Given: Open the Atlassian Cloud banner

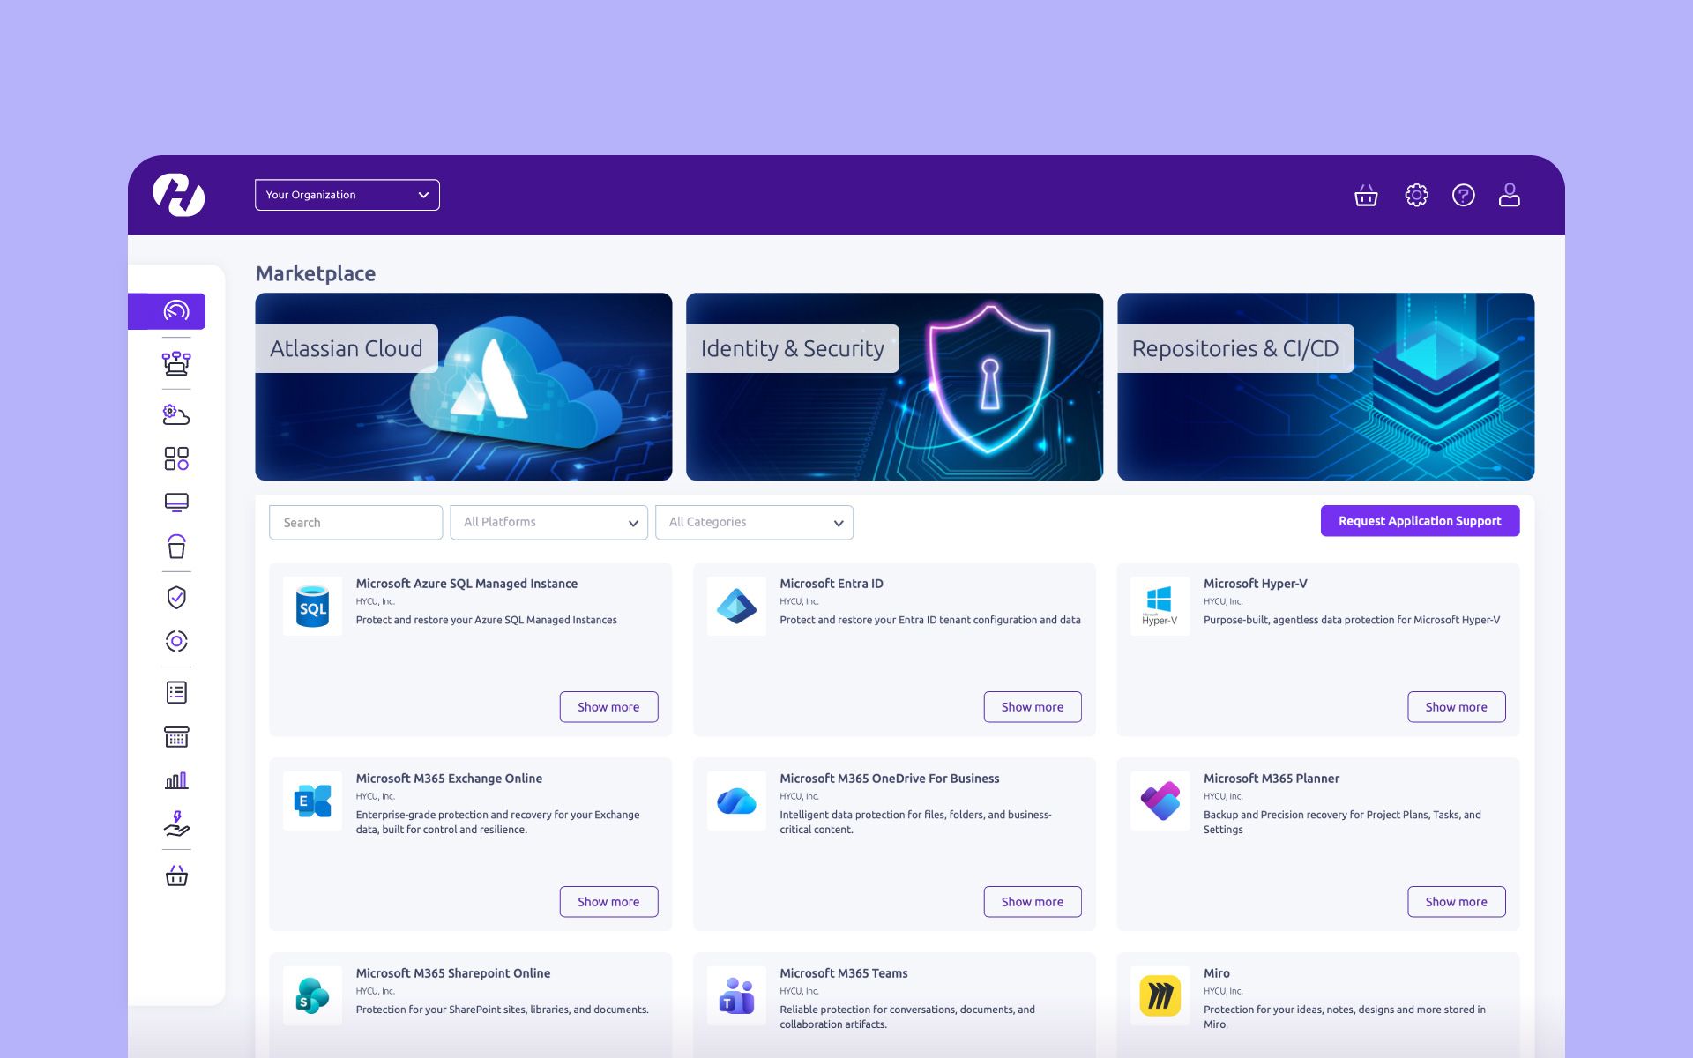Looking at the screenshot, I should [464, 386].
